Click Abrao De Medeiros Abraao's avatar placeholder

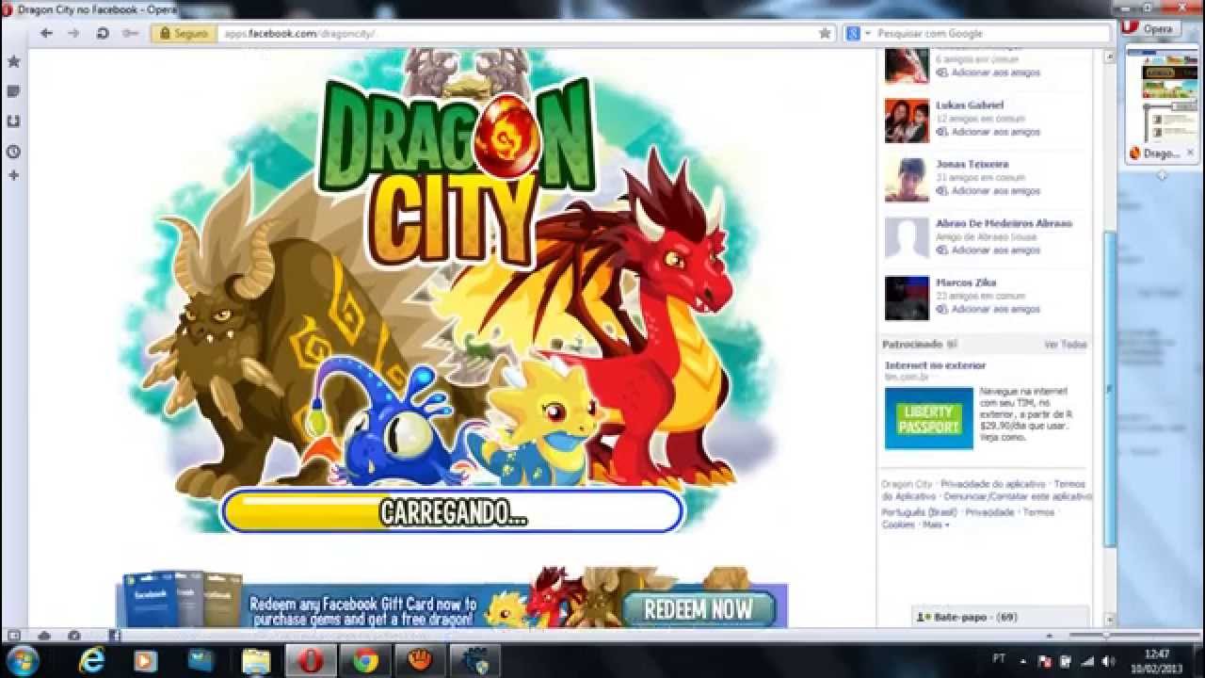pos(907,239)
